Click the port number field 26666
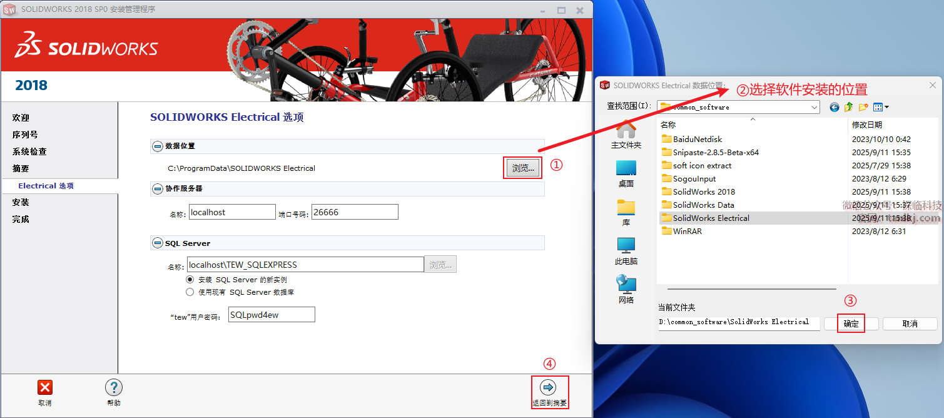The width and height of the screenshot is (944, 418). coord(355,212)
